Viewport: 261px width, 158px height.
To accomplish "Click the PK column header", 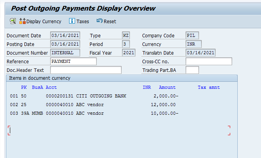I will tap(24, 87).
